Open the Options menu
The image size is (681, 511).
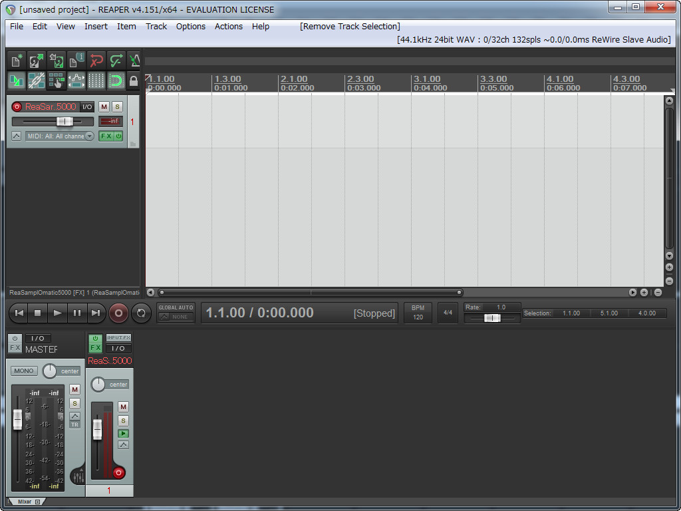191,27
